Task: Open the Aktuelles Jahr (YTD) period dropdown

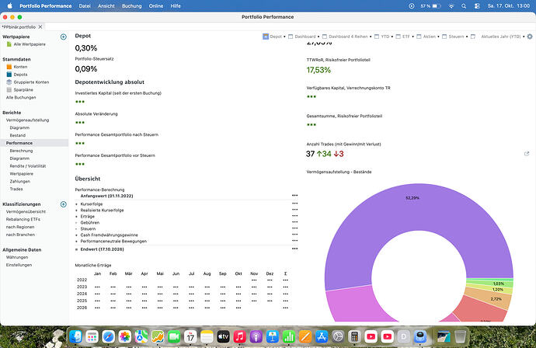Action: coord(503,37)
